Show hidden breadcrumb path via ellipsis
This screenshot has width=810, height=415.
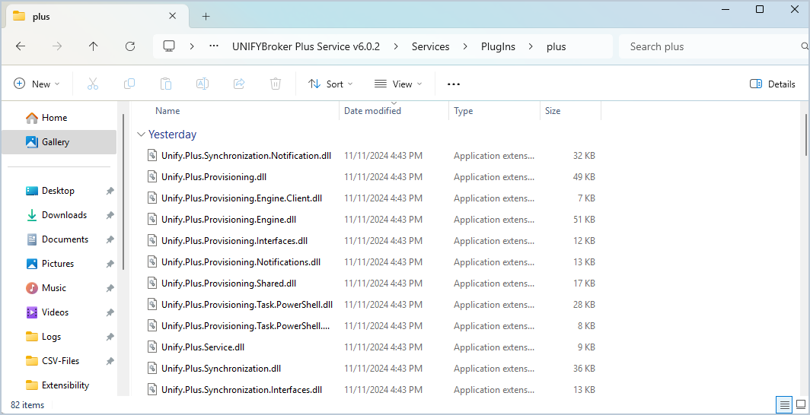click(x=214, y=46)
